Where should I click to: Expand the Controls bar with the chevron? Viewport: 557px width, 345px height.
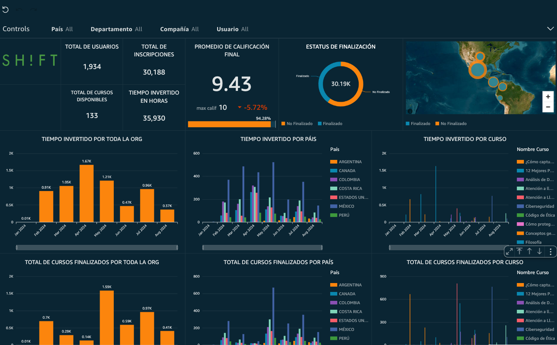coord(550,29)
